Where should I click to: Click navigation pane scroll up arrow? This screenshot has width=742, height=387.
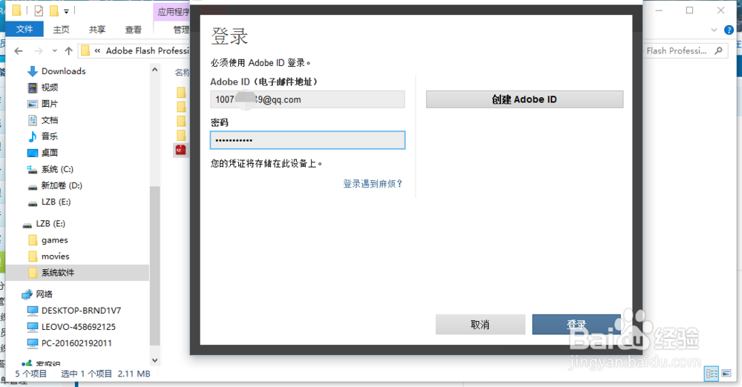(155, 70)
